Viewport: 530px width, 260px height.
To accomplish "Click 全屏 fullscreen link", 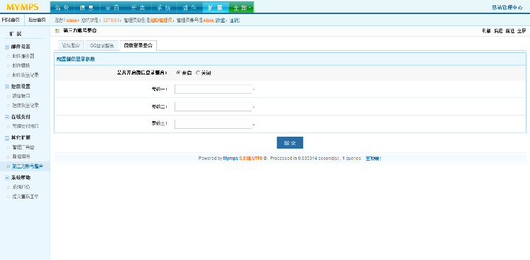I will pyautogui.click(x=522, y=31).
